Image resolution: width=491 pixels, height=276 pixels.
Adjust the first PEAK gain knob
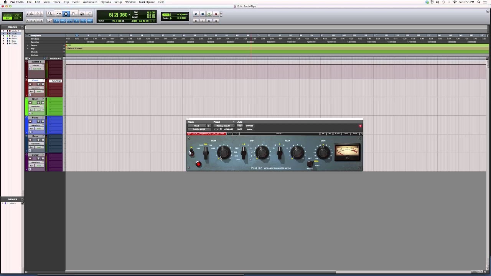click(x=224, y=153)
